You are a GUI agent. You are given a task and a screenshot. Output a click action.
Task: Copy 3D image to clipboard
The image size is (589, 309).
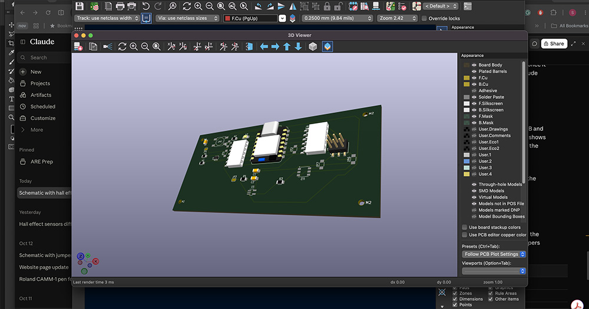coord(93,46)
